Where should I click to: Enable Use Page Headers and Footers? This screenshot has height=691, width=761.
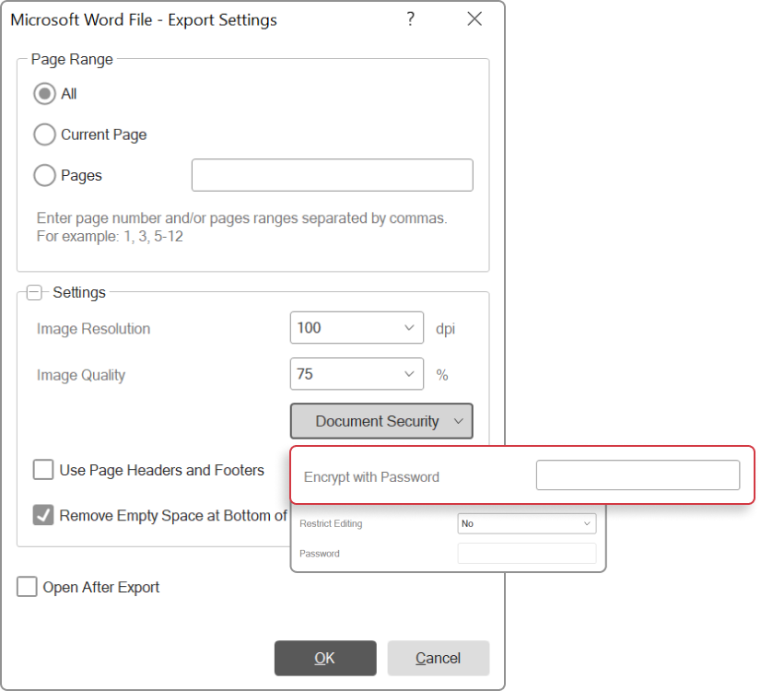43,470
